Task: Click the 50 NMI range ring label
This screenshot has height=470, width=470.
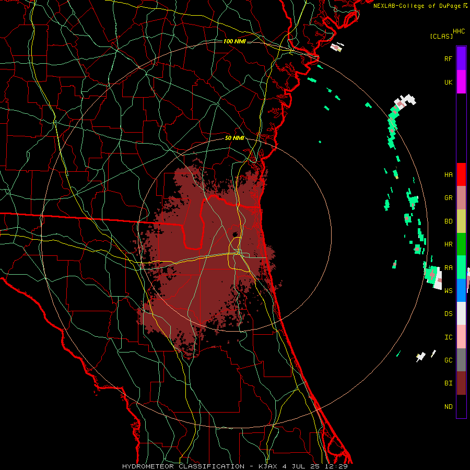Action: [x=234, y=138]
